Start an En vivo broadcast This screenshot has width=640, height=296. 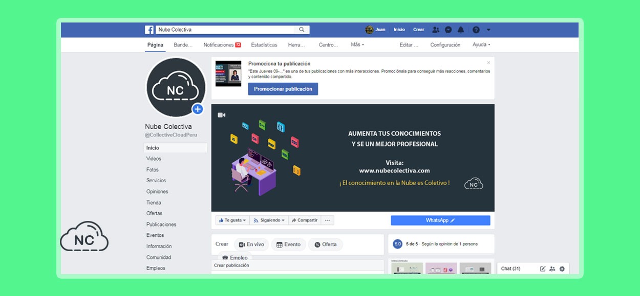[251, 244]
